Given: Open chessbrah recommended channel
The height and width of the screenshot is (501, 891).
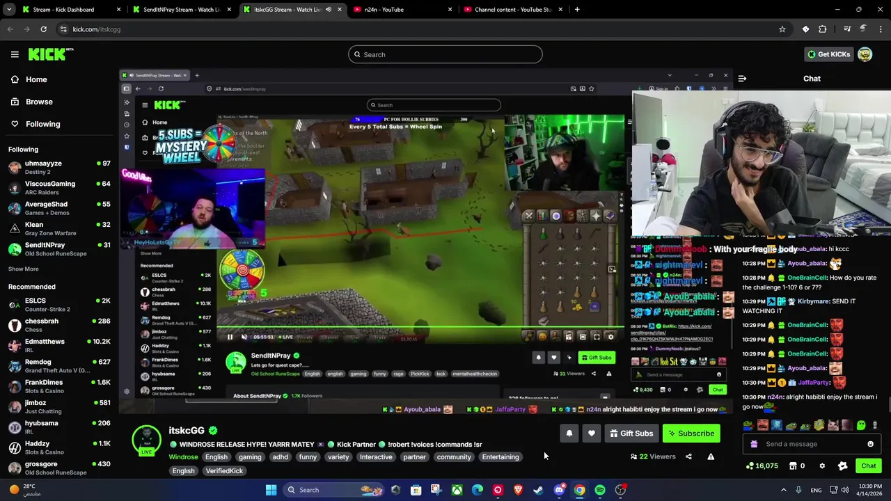Looking at the screenshot, I should point(59,325).
